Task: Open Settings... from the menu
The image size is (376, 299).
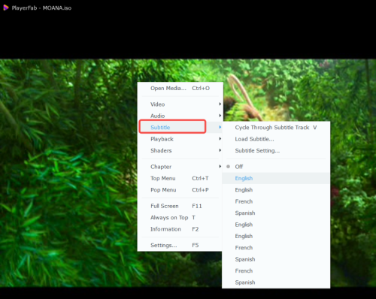Action: pyautogui.click(x=180, y=245)
